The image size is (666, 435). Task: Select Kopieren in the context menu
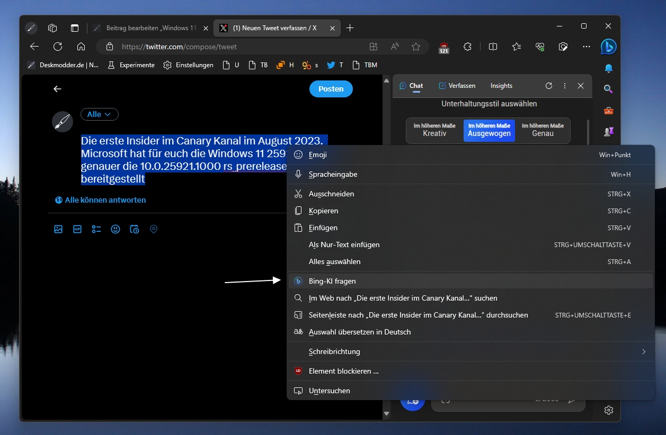[470, 211]
